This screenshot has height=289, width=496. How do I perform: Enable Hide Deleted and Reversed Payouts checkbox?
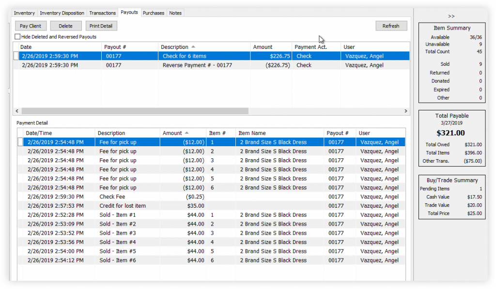point(18,37)
